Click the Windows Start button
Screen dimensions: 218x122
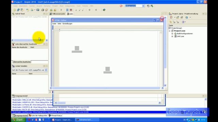[18, 120]
